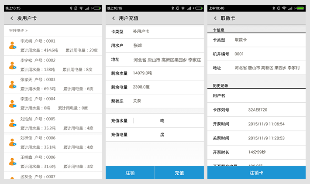Focus the 充值水量 input field
The height and width of the screenshot is (184, 310).
[x=146, y=121]
